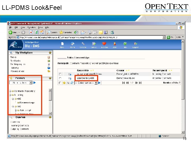Viewport: 191px width, 143px height.
Task: Go to the next page of hits
Action: click(136, 83)
